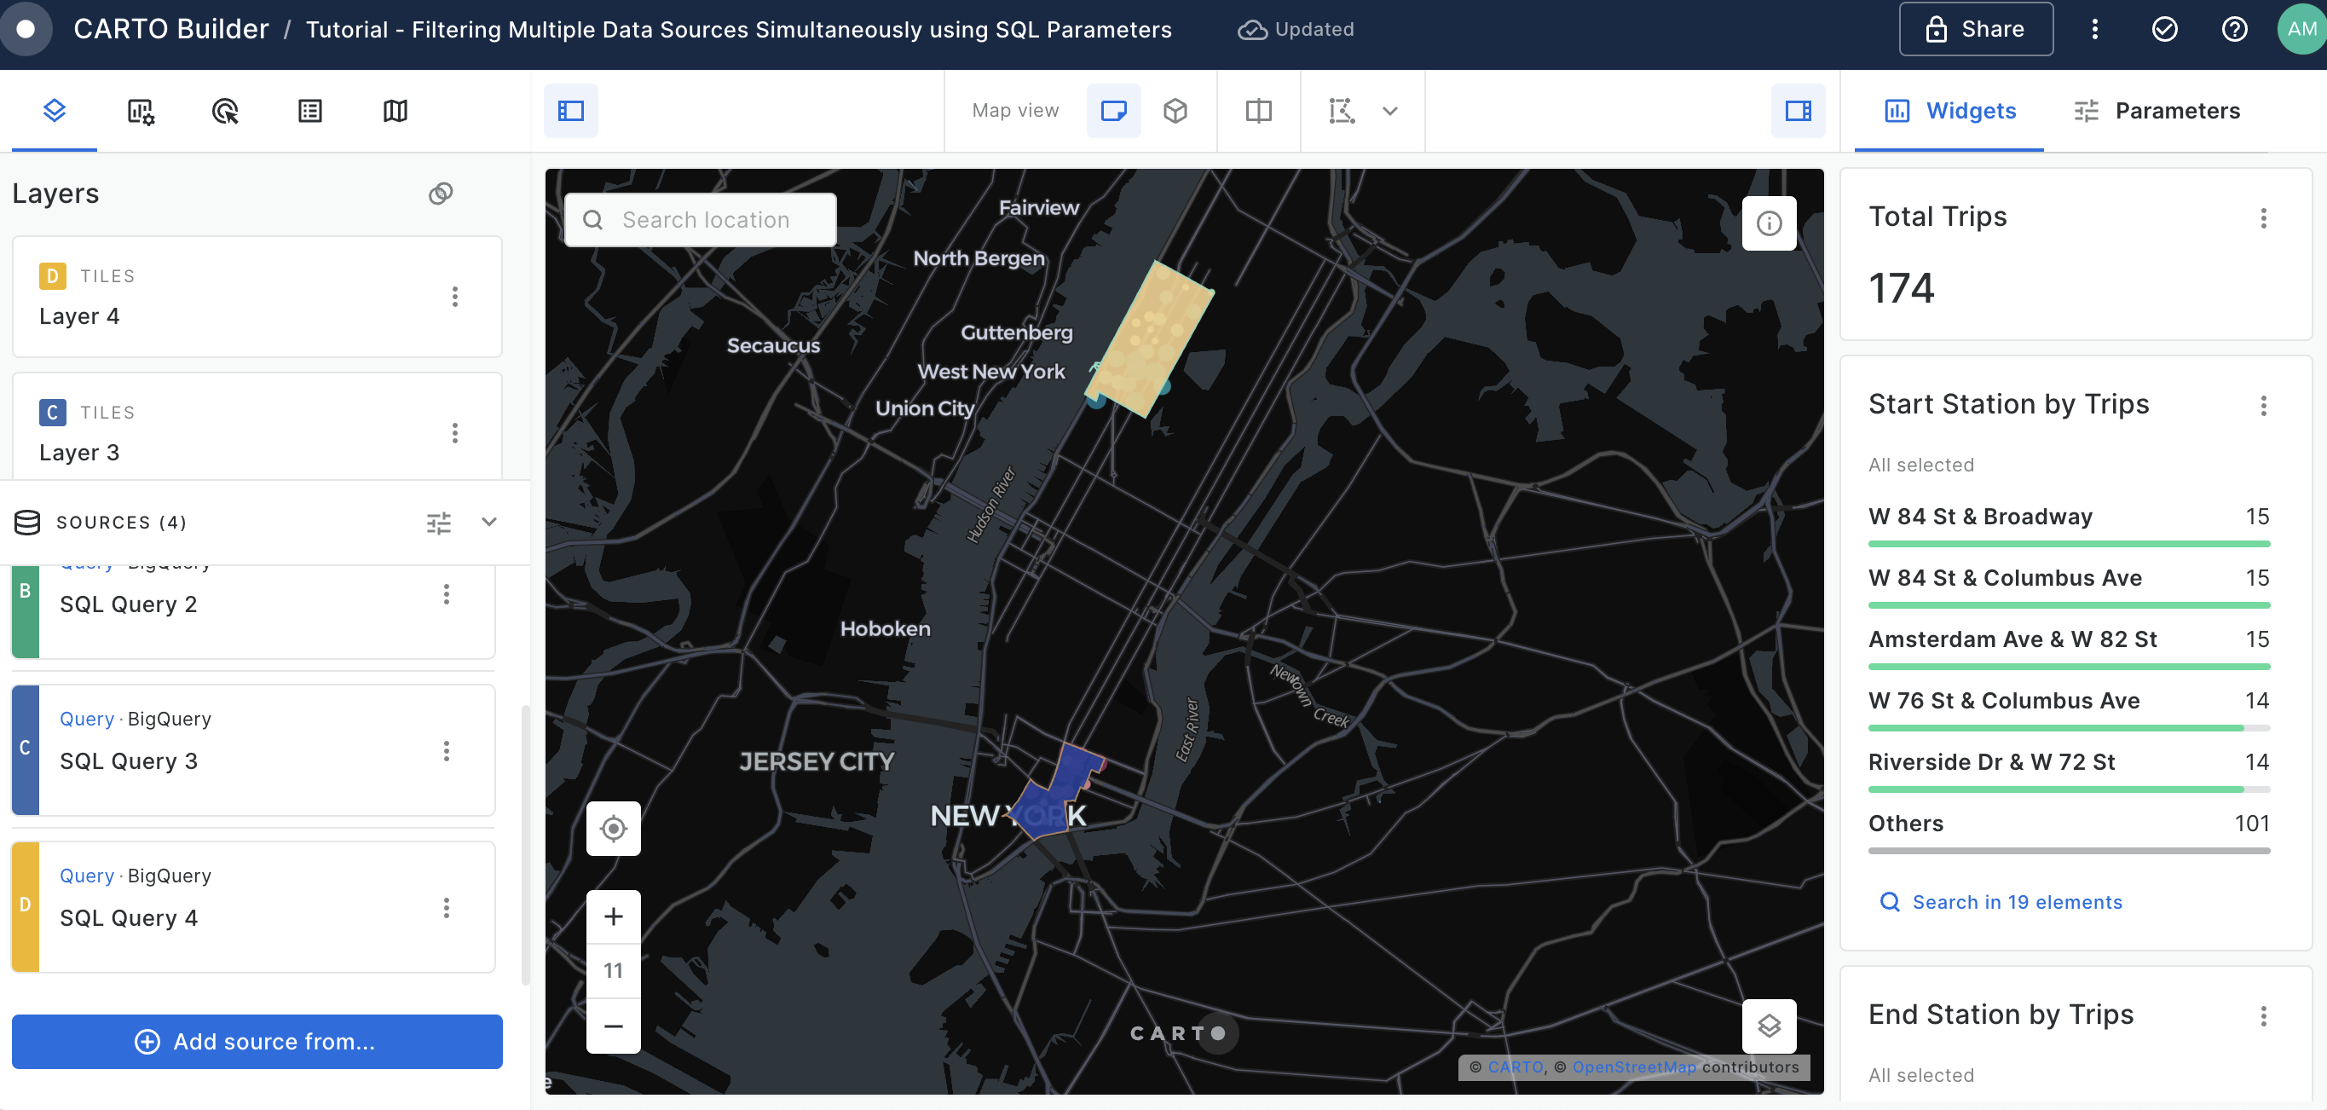Zoom out on the map
The width and height of the screenshot is (2327, 1110).
click(x=614, y=1026)
